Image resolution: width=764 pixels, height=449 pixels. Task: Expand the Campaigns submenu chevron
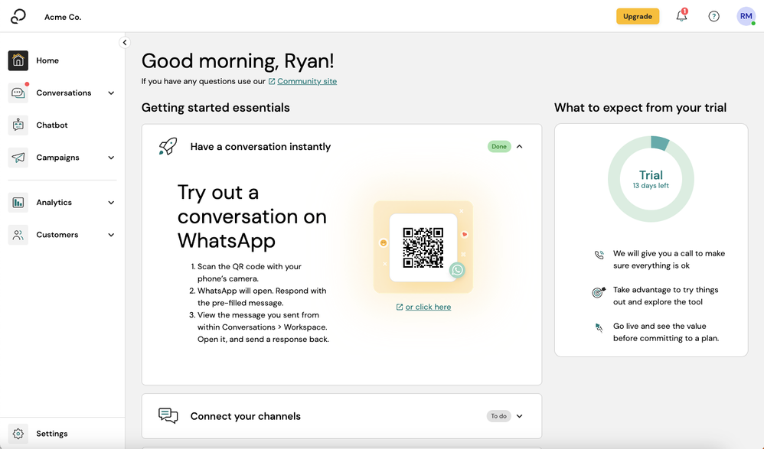pos(111,158)
